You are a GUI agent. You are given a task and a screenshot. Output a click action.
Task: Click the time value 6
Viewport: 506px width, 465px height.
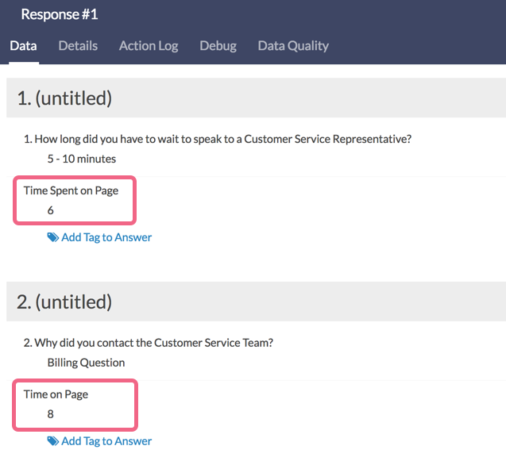pyautogui.click(x=51, y=210)
